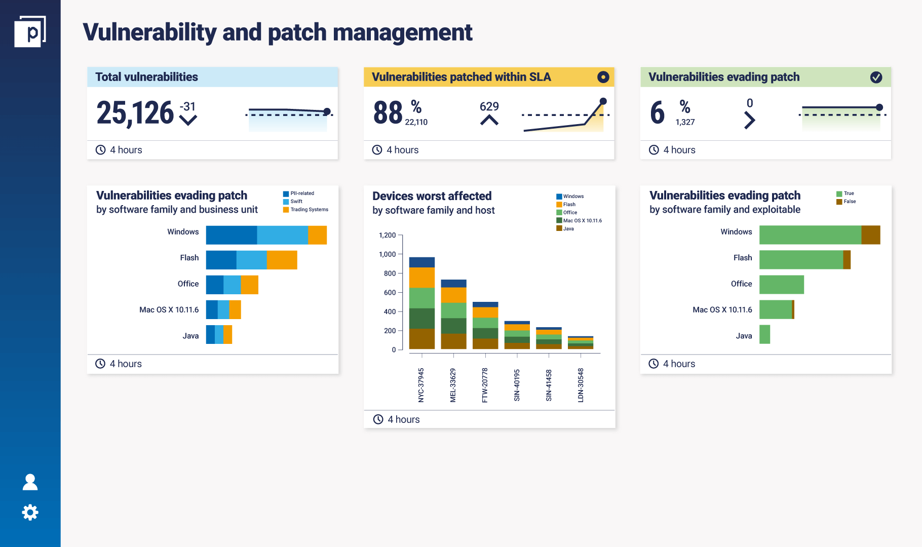922x547 pixels.
Task: Click the clock icon under Total vulnerabilities
Action: [100, 149]
